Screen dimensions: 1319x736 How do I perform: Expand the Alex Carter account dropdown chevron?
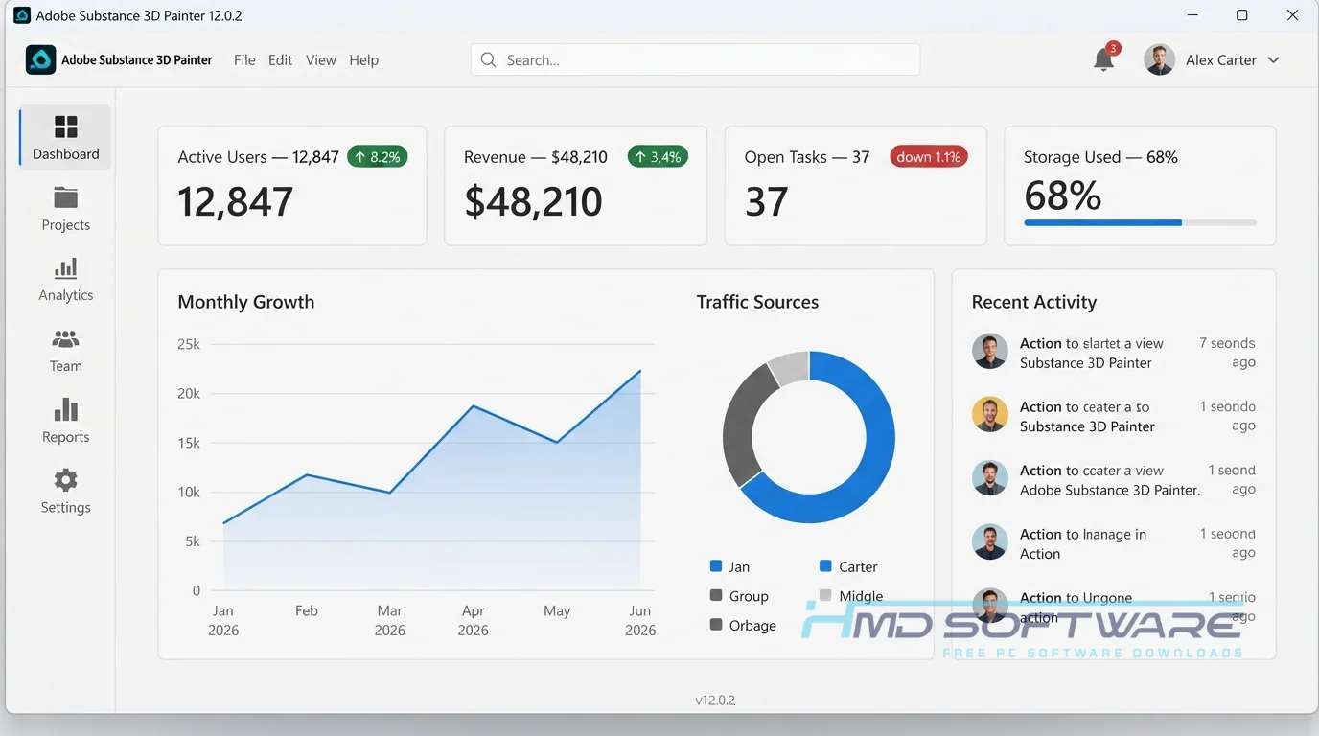pyautogui.click(x=1274, y=59)
